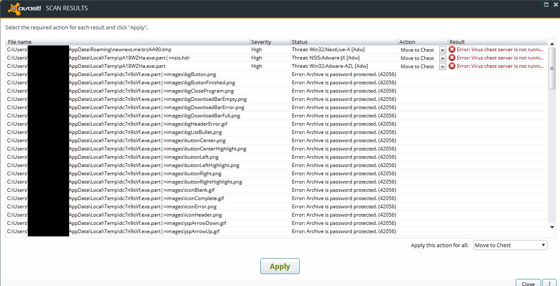Screen dimensions: 560x286
Task: Select the iconError.png file row
Action: (276, 207)
